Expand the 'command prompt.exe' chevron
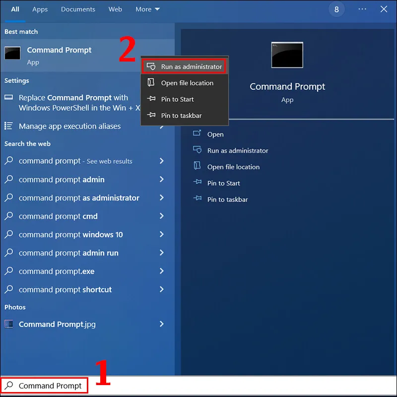 click(162, 271)
